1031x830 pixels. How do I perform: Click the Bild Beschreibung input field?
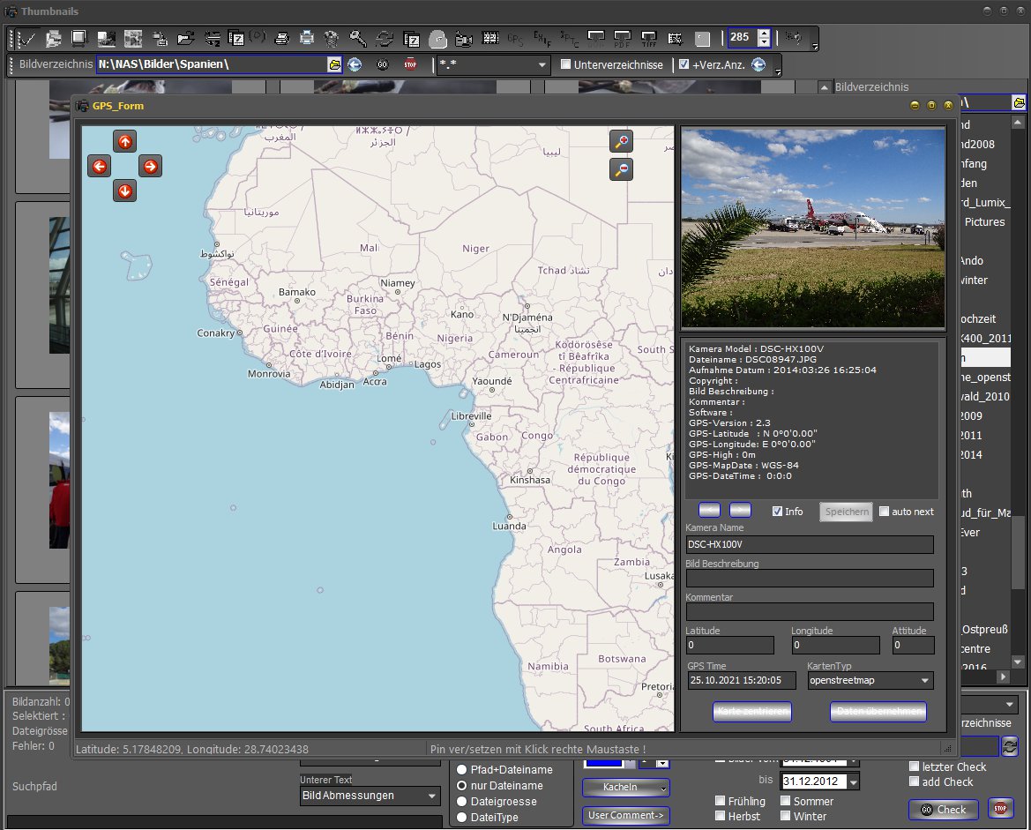coord(809,579)
